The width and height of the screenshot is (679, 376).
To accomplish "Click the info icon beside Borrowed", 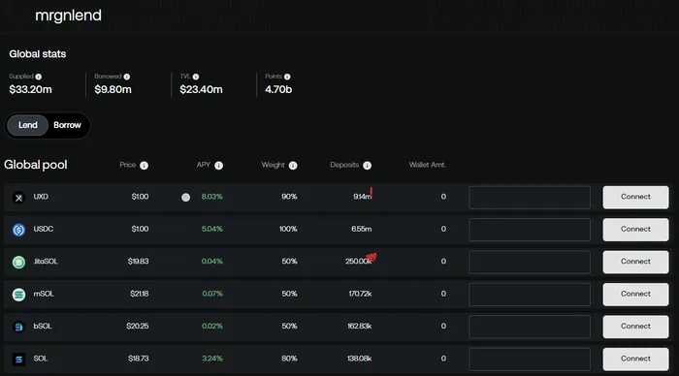I will (x=126, y=77).
